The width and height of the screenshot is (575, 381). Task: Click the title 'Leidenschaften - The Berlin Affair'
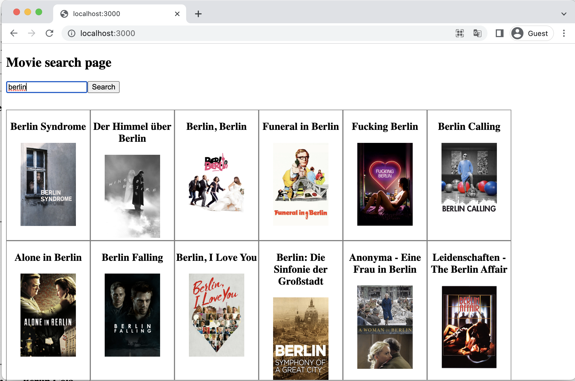click(469, 263)
